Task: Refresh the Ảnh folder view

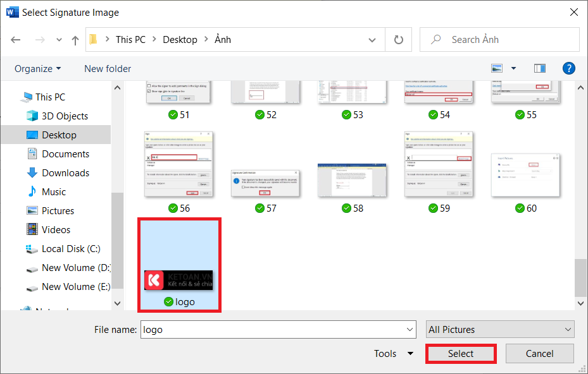Action: click(x=399, y=40)
